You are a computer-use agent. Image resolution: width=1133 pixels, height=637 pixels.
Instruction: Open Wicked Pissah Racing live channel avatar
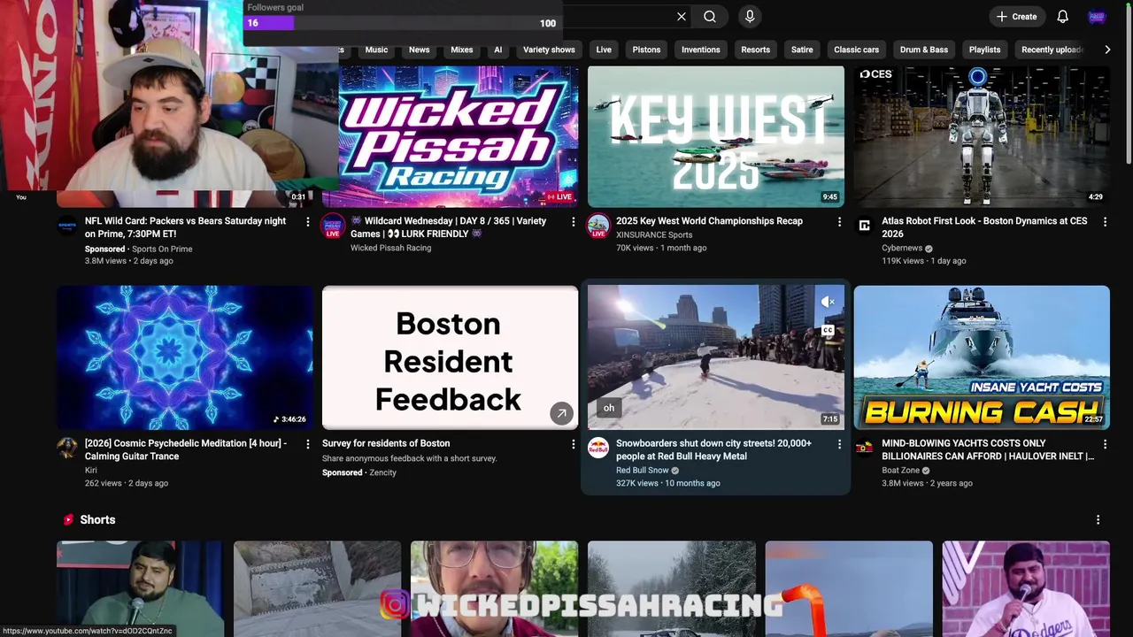coord(333,226)
